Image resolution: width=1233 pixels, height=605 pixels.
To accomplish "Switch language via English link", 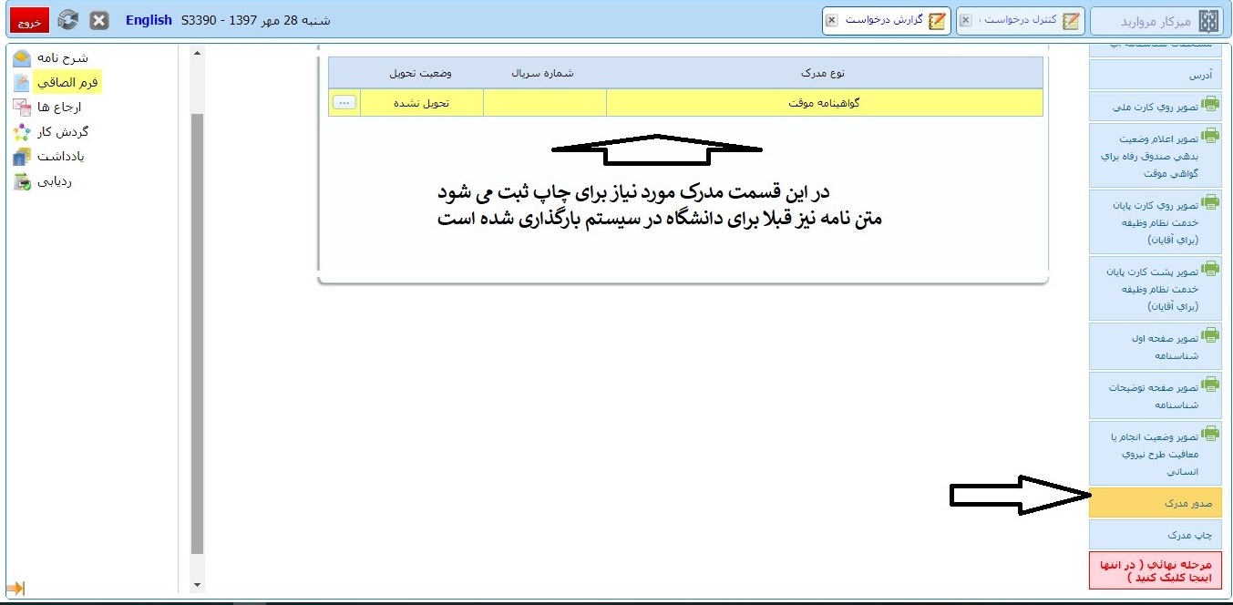I will pos(149,20).
